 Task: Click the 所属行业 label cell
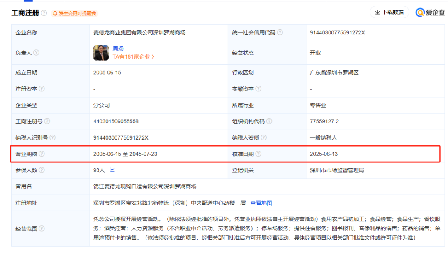click(267, 105)
